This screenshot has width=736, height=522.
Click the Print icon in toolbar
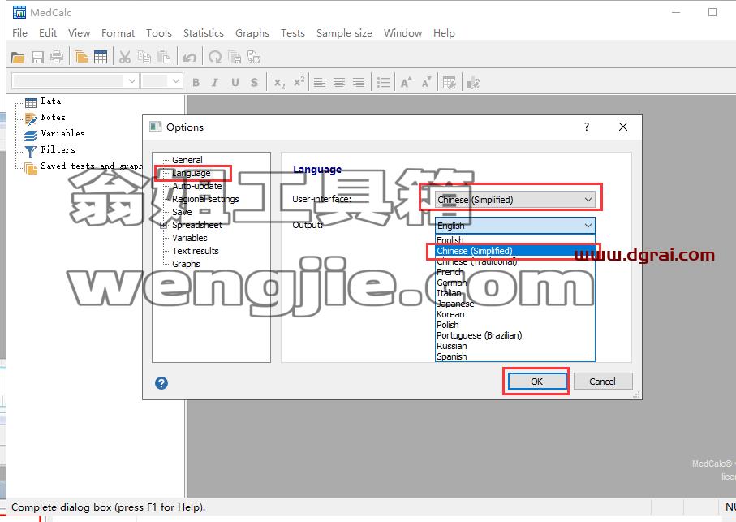point(57,58)
